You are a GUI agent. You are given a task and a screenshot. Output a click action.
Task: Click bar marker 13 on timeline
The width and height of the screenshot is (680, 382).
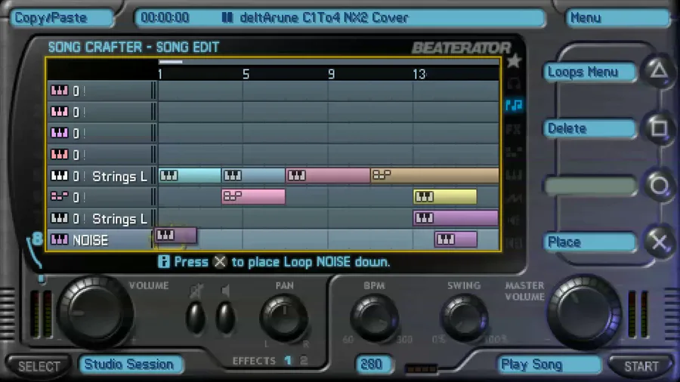tap(419, 75)
